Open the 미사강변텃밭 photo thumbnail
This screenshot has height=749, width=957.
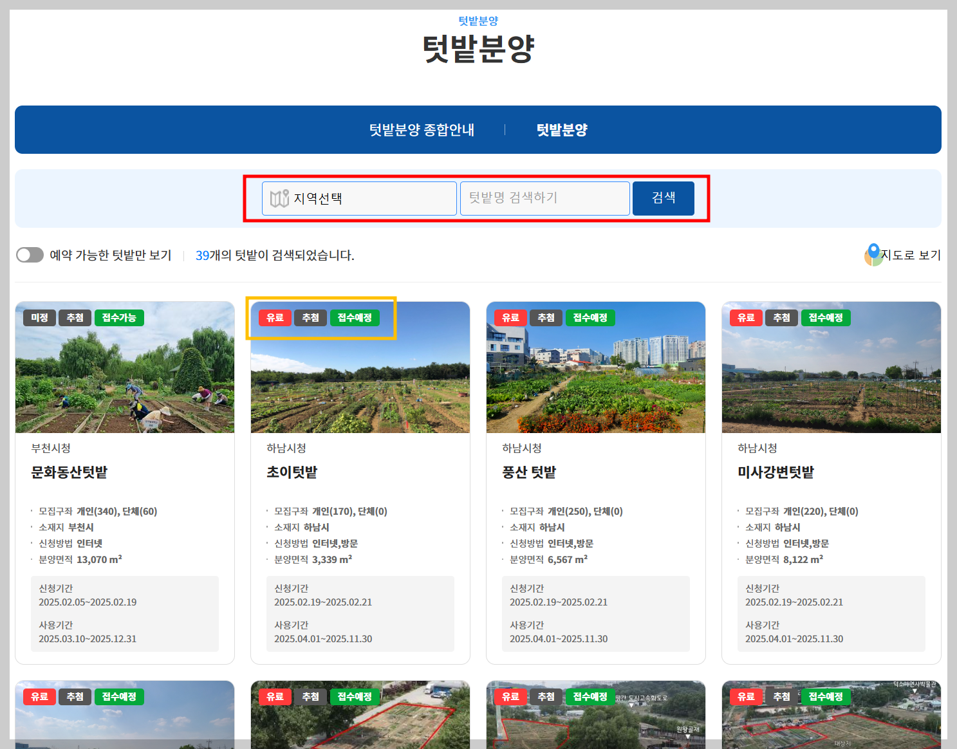832,367
